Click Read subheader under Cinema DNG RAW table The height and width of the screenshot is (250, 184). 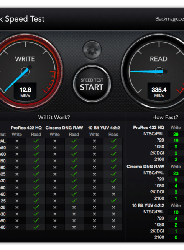(x=74, y=134)
